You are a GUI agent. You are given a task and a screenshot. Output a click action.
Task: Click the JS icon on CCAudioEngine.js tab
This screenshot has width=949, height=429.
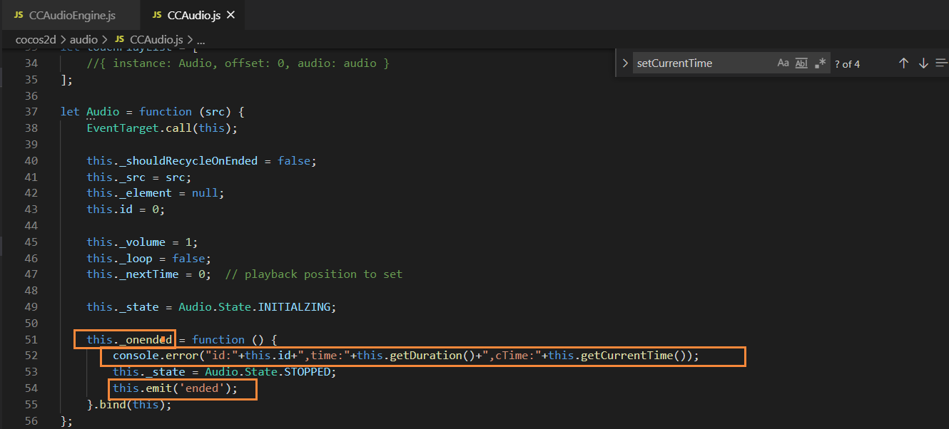pyautogui.click(x=19, y=15)
